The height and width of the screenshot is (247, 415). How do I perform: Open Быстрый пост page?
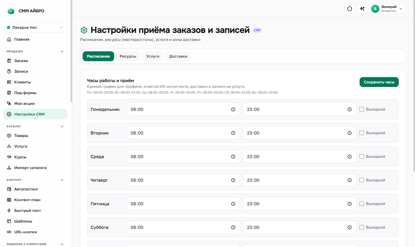coord(35,210)
